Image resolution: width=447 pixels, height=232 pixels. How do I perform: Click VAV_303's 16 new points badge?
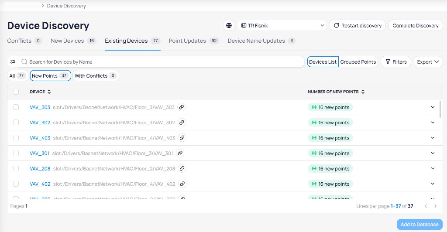330,107
